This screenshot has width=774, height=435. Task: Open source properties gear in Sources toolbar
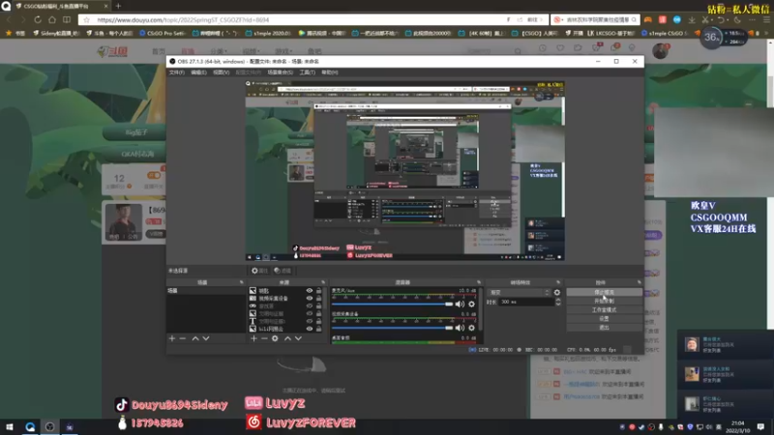point(275,339)
